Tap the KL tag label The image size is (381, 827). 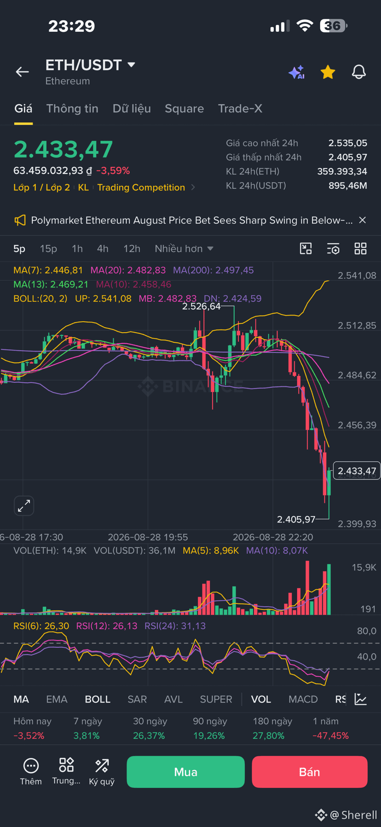click(x=83, y=188)
